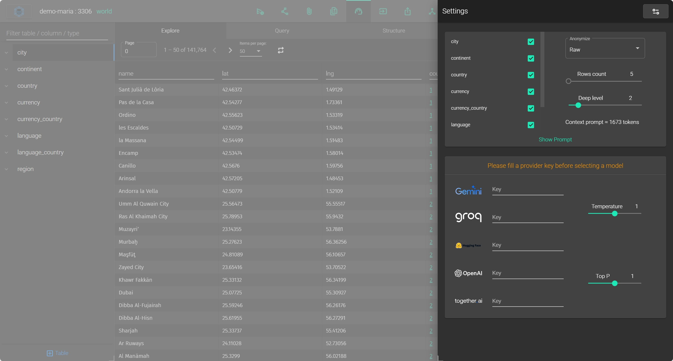673x361 pixels.
Task: Uncheck the city table checkbox
Action: pos(531,42)
